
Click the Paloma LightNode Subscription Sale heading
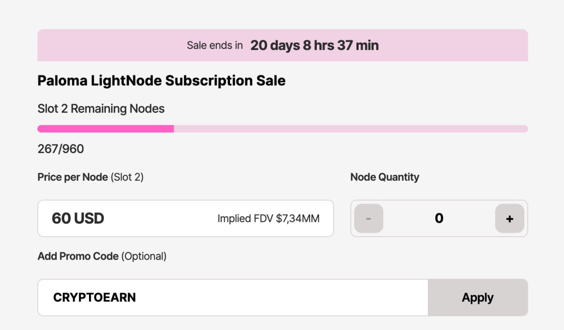tap(161, 81)
